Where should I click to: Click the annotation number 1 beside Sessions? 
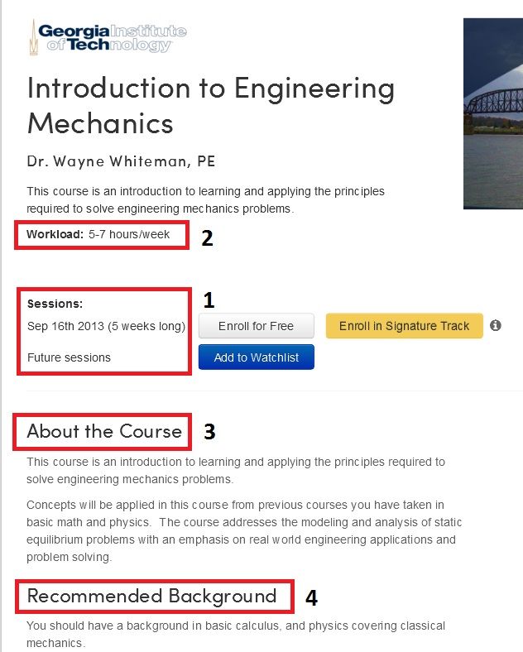(209, 300)
